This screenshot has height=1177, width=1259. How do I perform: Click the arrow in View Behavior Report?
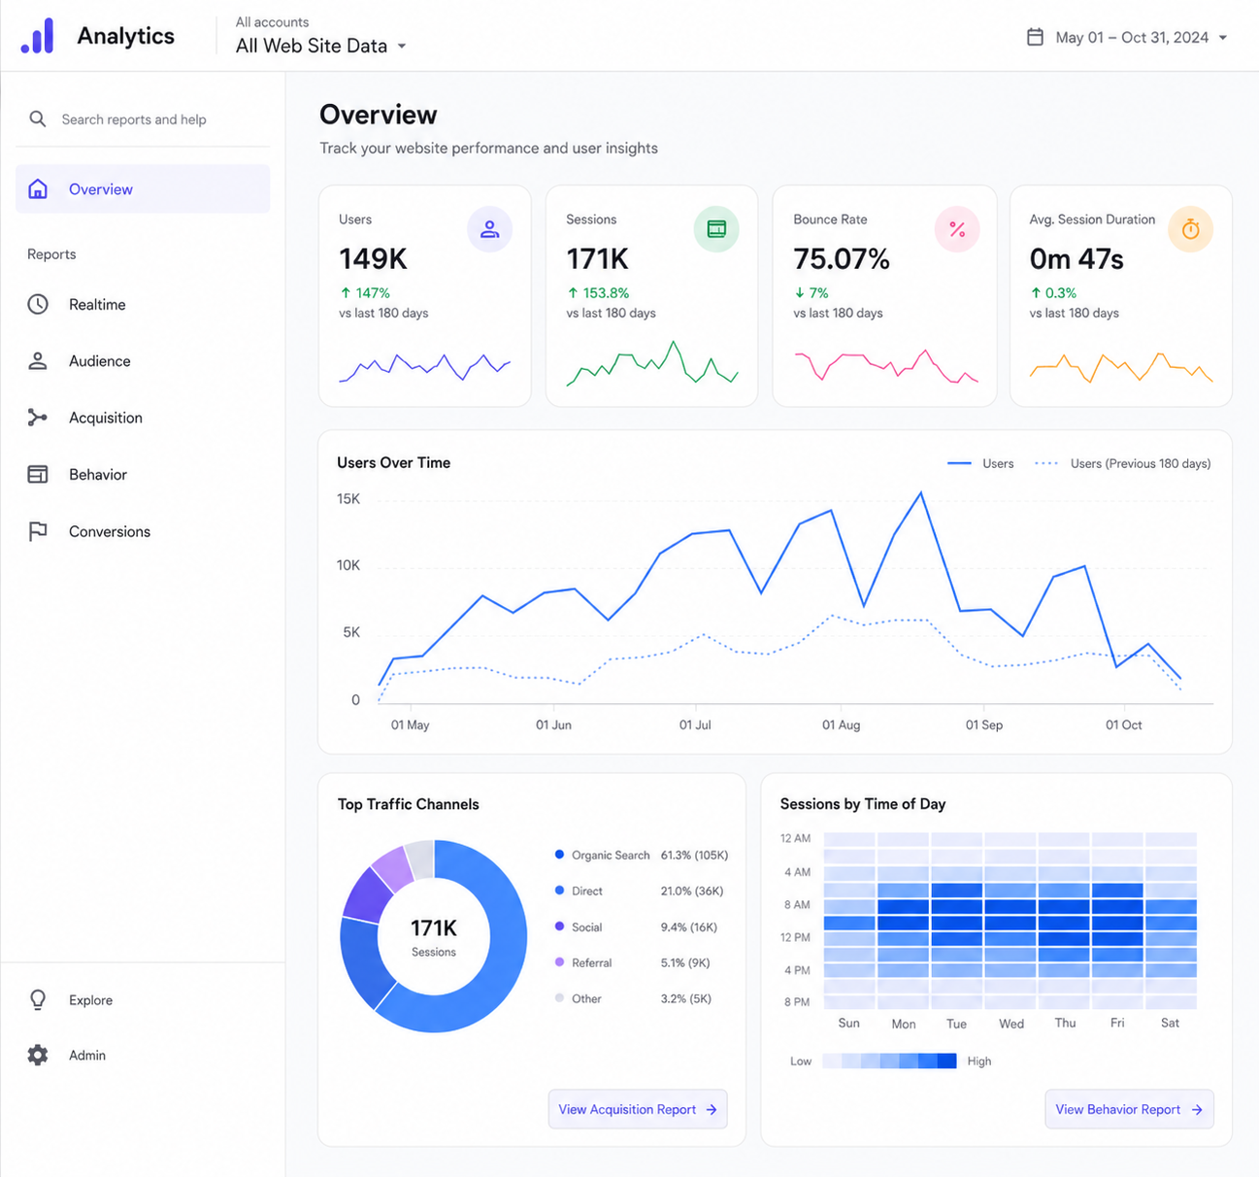[1197, 1110]
